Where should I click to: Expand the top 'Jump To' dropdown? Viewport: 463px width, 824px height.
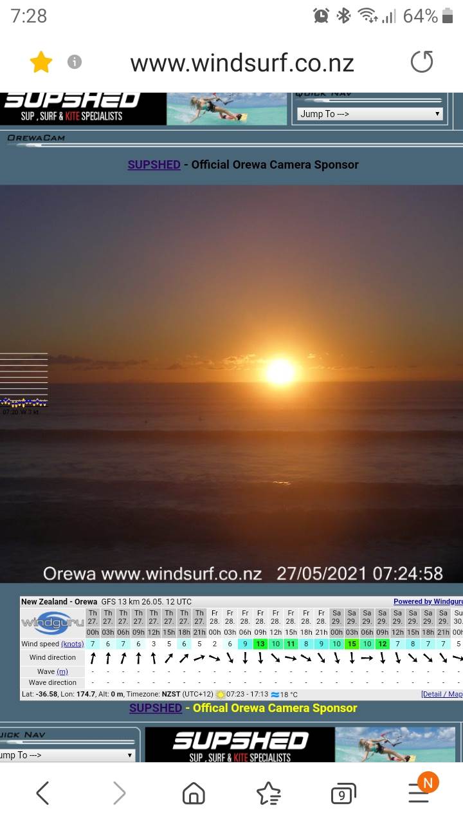click(x=370, y=114)
